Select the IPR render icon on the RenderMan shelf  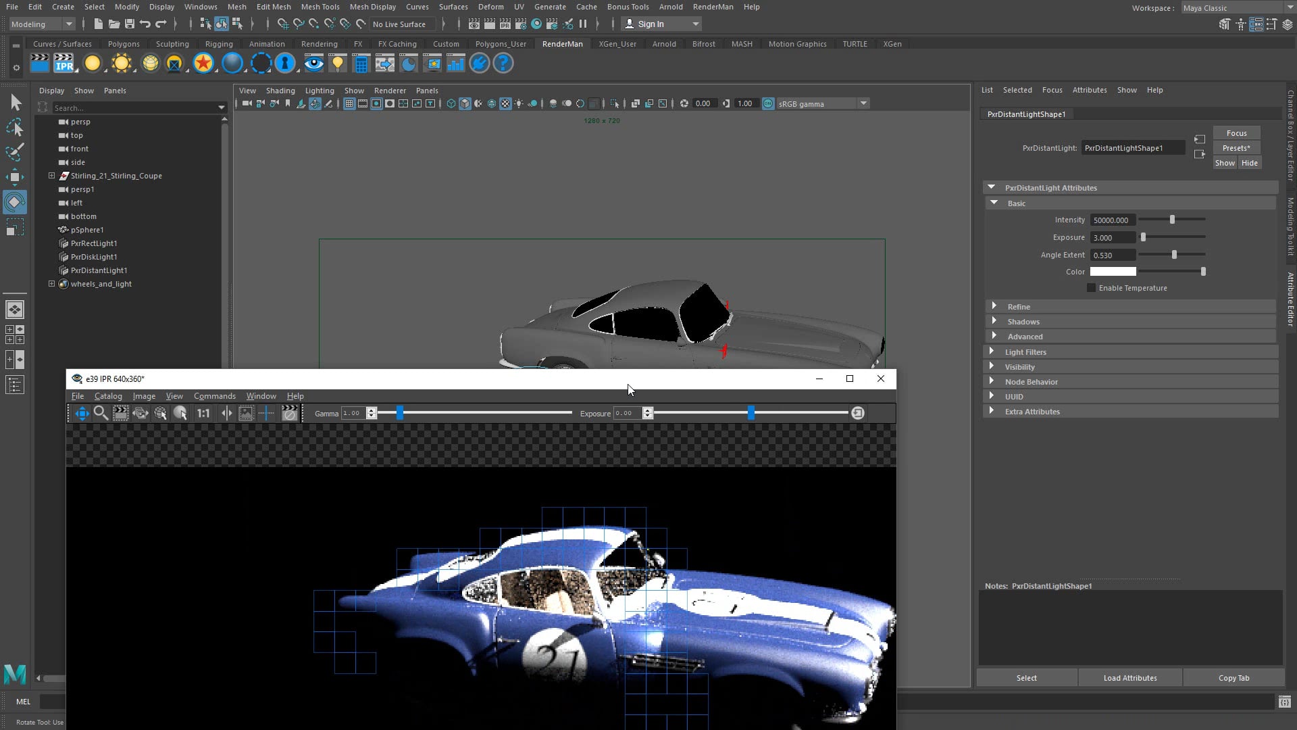pyautogui.click(x=65, y=63)
